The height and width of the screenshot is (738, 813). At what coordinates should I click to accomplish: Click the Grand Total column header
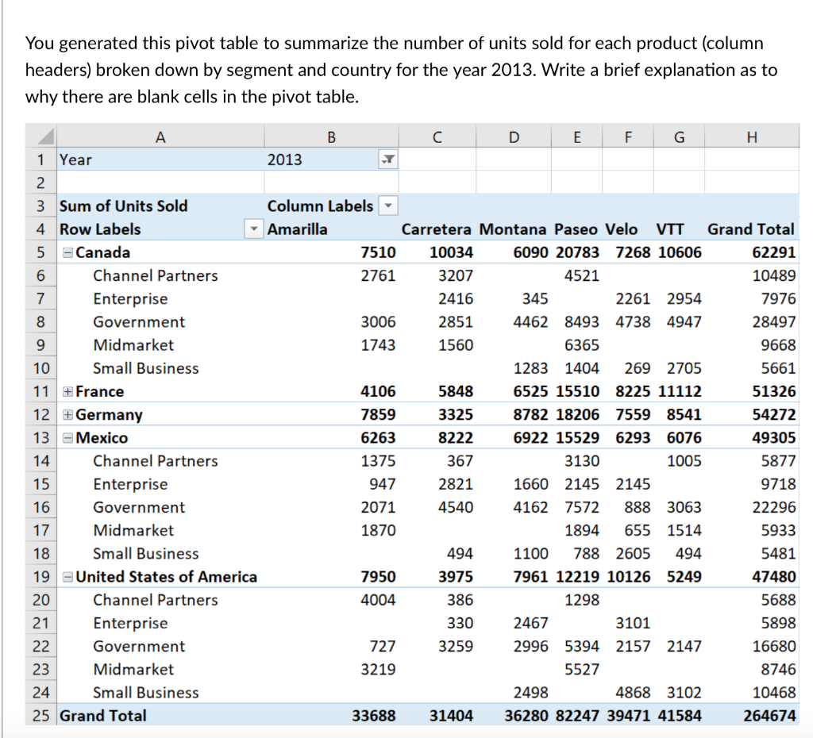click(x=751, y=229)
